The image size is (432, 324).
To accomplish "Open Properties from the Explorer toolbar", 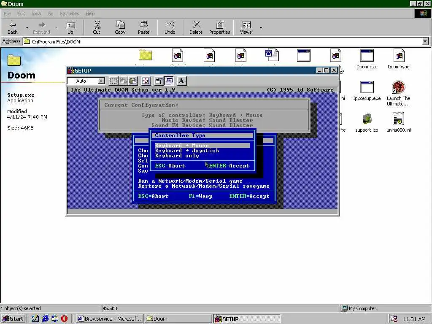I will tap(219, 27).
